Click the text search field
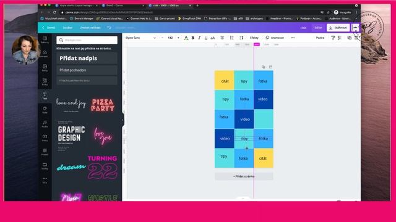 pyautogui.click(x=87, y=40)
